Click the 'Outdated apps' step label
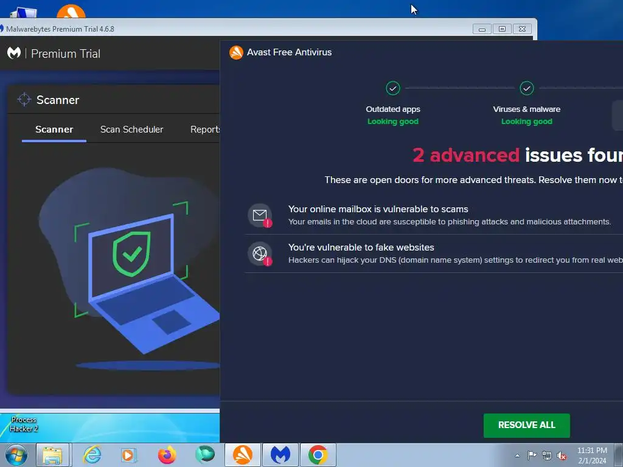Screen dimensions: 623x467 pos(392,109)
